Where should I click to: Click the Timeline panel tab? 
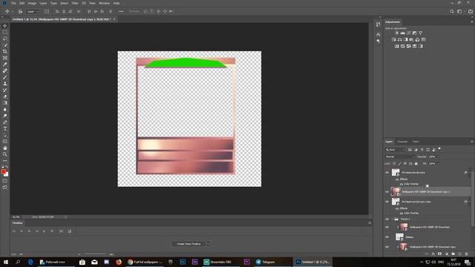[x=17, y=223]
